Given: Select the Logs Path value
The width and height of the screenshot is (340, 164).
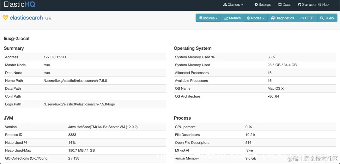Looking at the screenshot, I should pyautogui.click(x=79, y=104).
